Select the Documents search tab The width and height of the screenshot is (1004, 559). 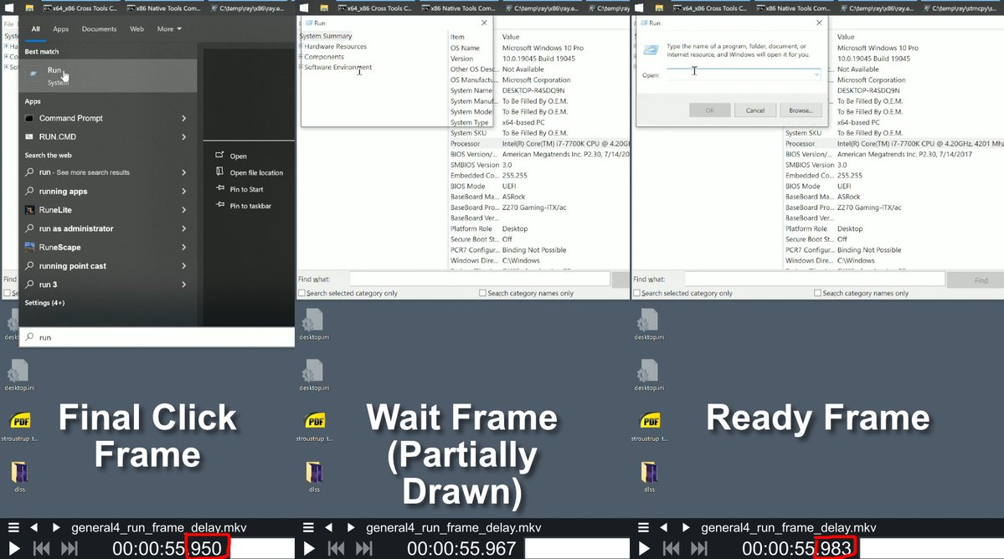[100, 28]
